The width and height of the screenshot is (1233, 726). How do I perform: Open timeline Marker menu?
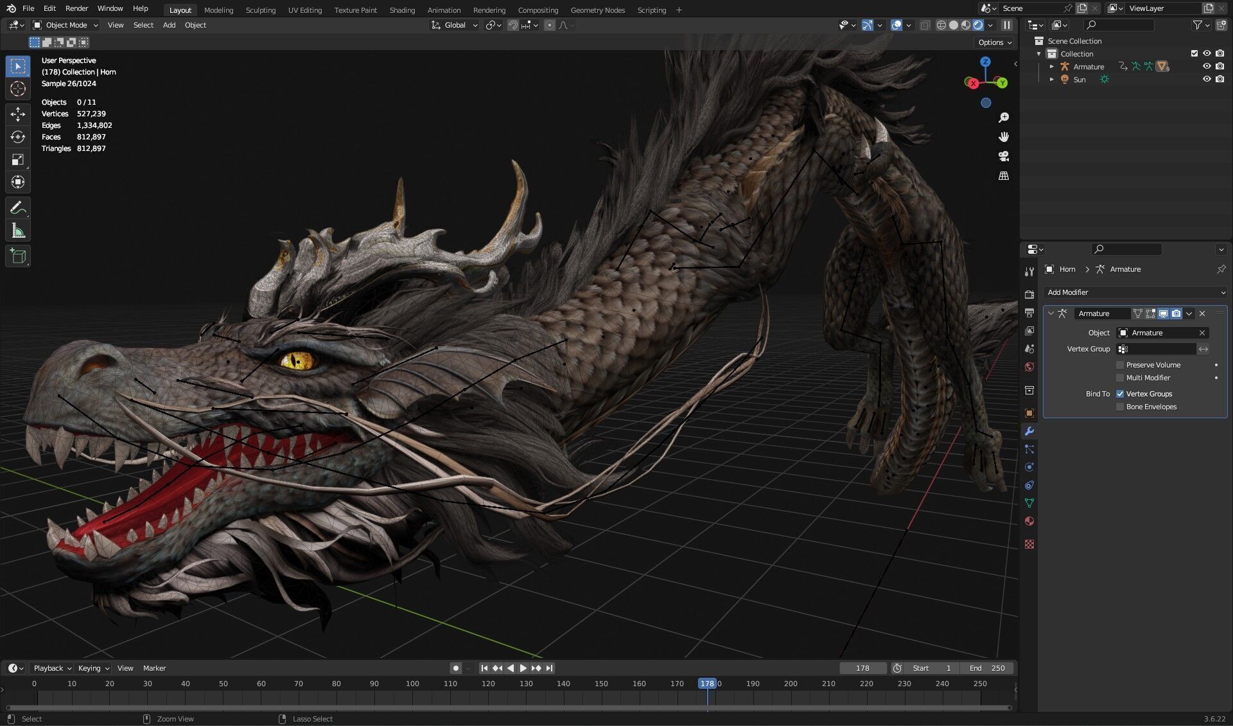point(154,668)
